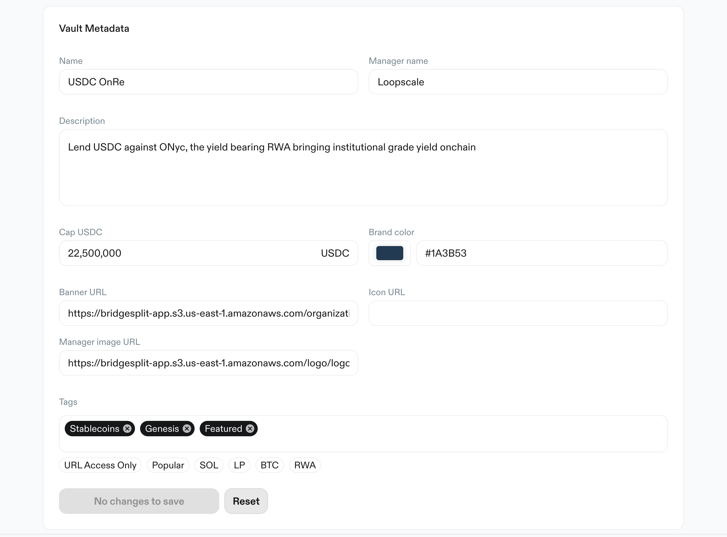727x537 pixels.
Task: Add the URL Access Only tag
Action: click(x=100, y=465)
